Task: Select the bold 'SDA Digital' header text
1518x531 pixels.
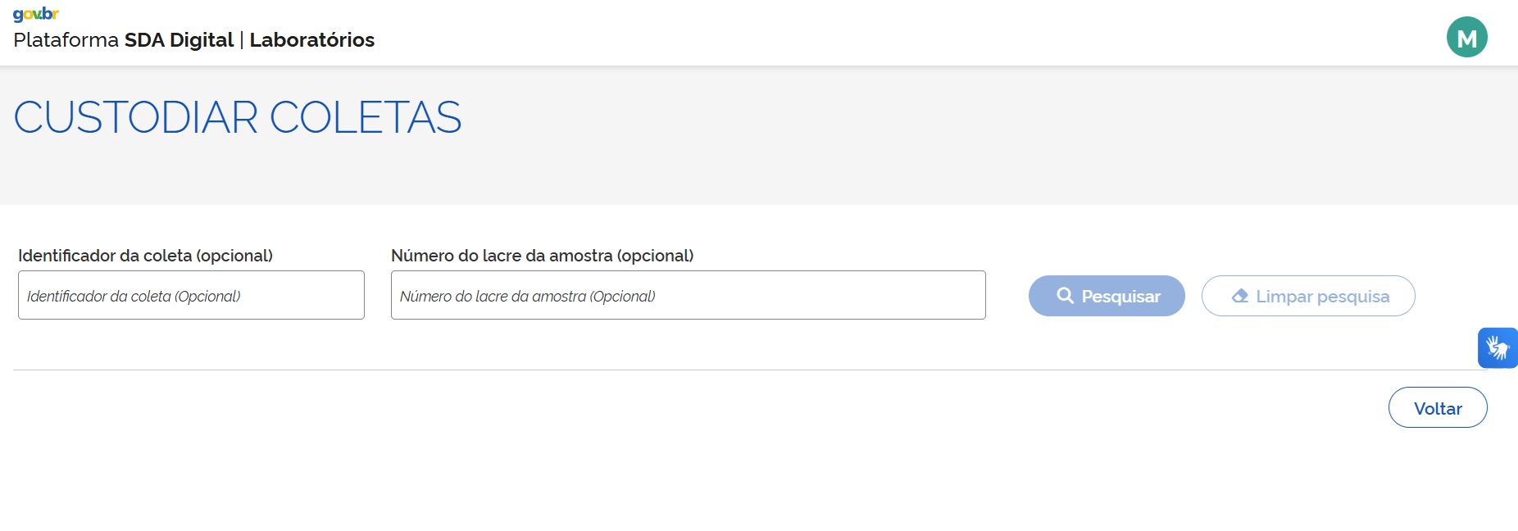Action: click(x=179, y=40)
